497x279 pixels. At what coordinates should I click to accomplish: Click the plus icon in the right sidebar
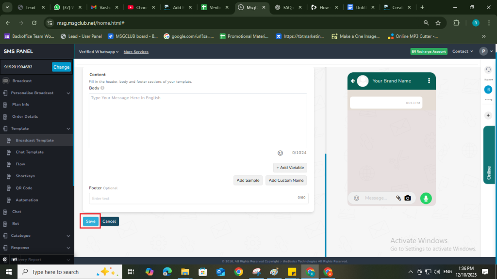[x=488, y=115]
